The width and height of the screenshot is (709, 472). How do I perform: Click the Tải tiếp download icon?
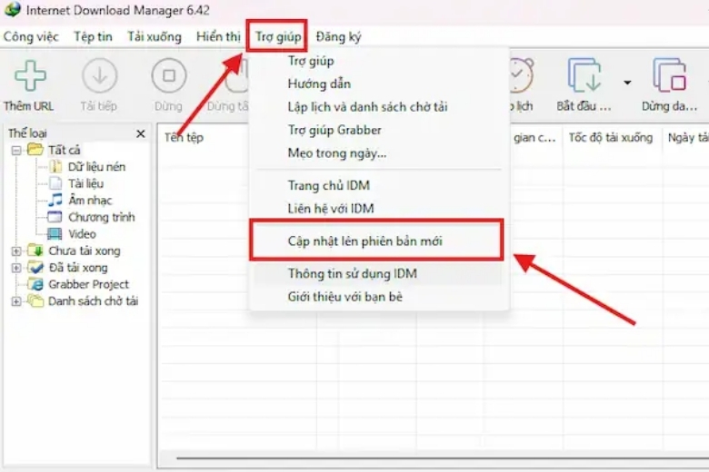point(99,75)
